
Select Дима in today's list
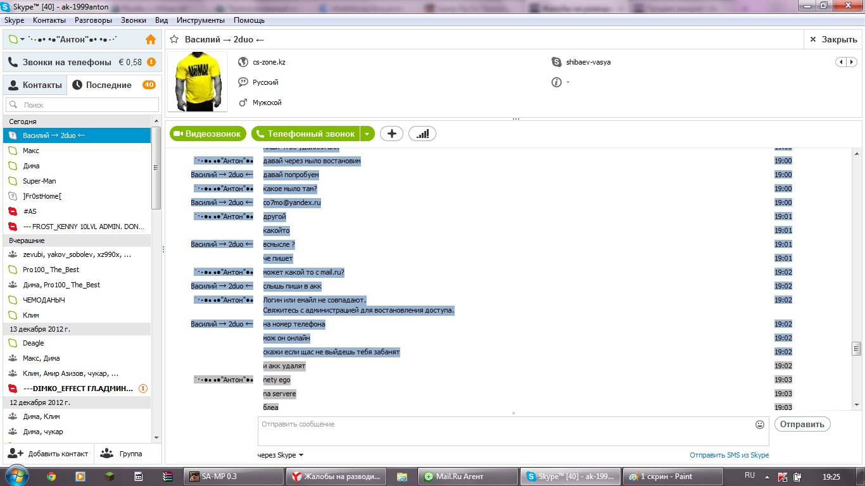[77, 166]
